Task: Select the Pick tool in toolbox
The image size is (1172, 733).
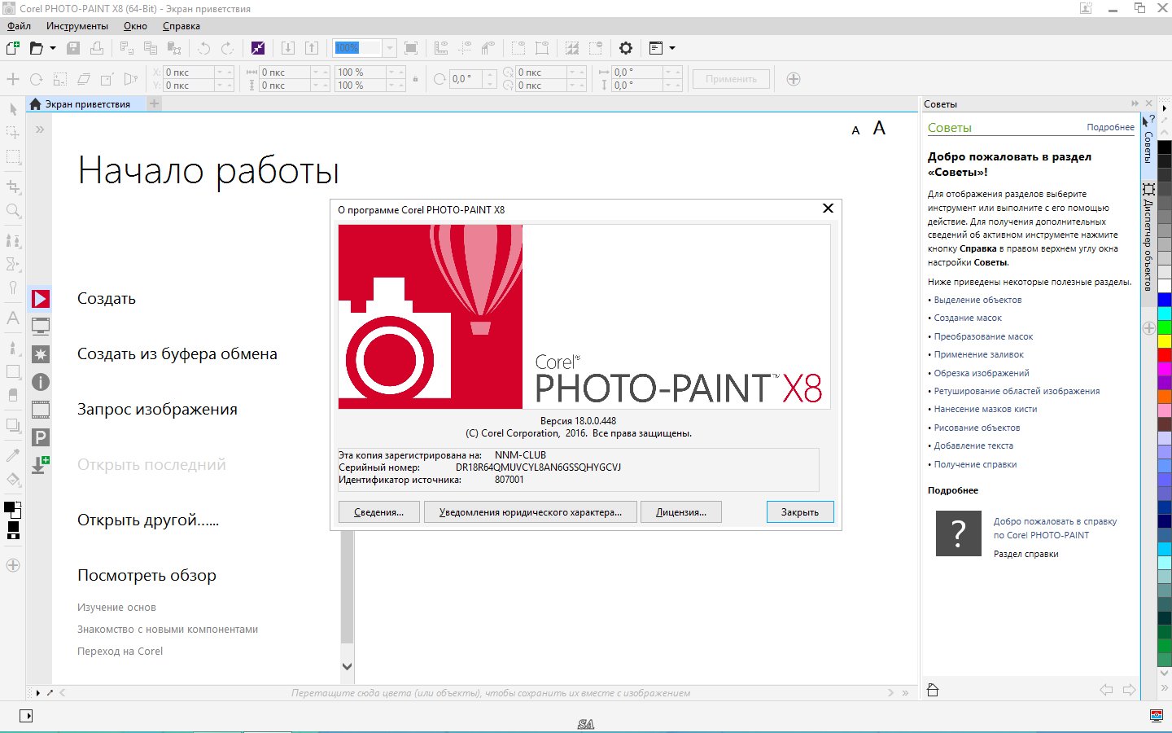Action: coord(13,108)
